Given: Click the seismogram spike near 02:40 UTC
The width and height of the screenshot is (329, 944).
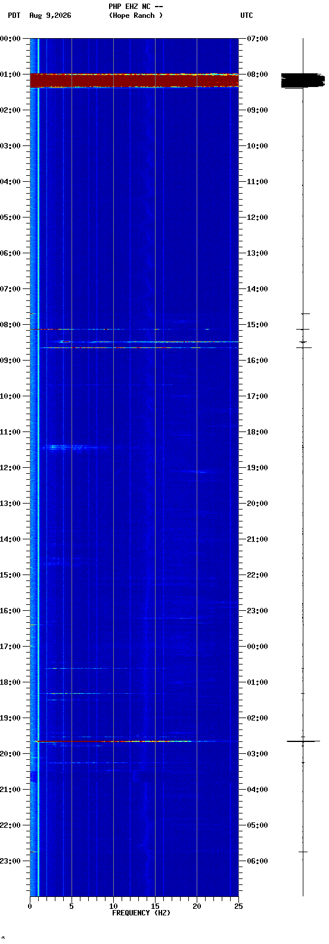Looking at the screenshot, I should click(303, 741).
